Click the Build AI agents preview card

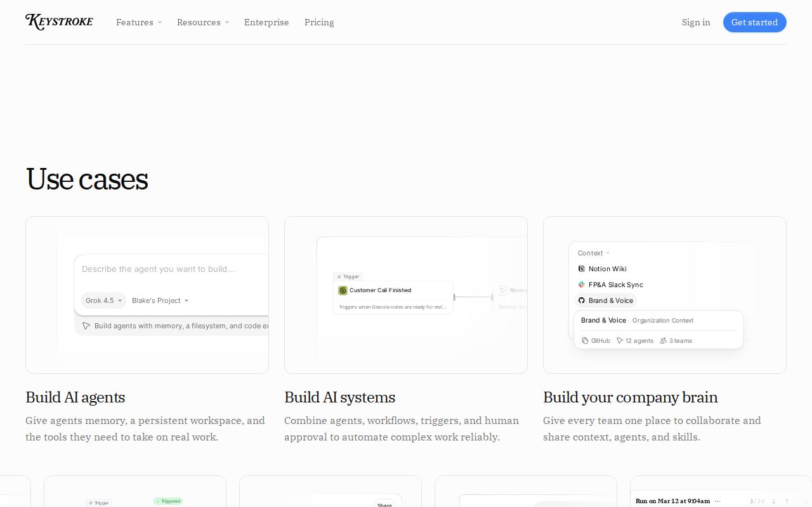pyautogui.click(x=147, y=295)
